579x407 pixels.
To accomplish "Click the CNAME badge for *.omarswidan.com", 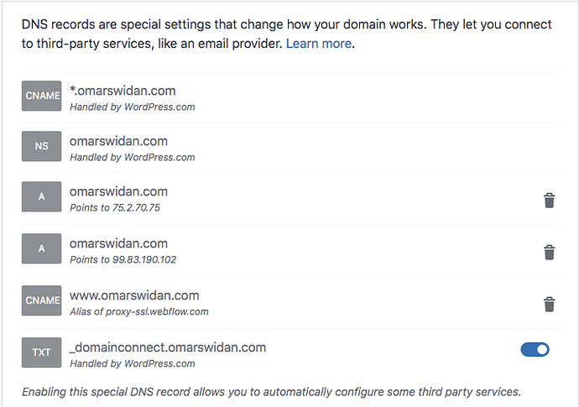I will (41, 96).
